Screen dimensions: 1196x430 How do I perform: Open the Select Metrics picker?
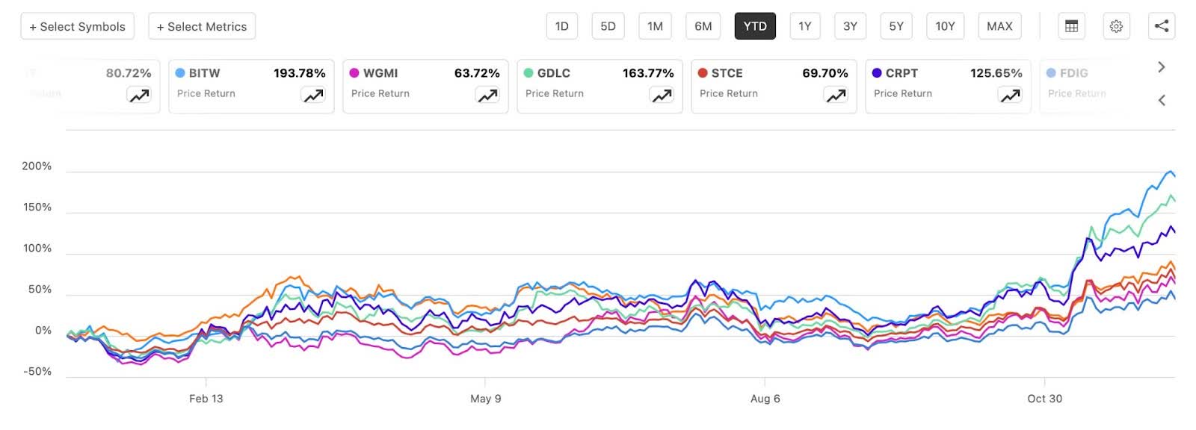tap(201, 25)
